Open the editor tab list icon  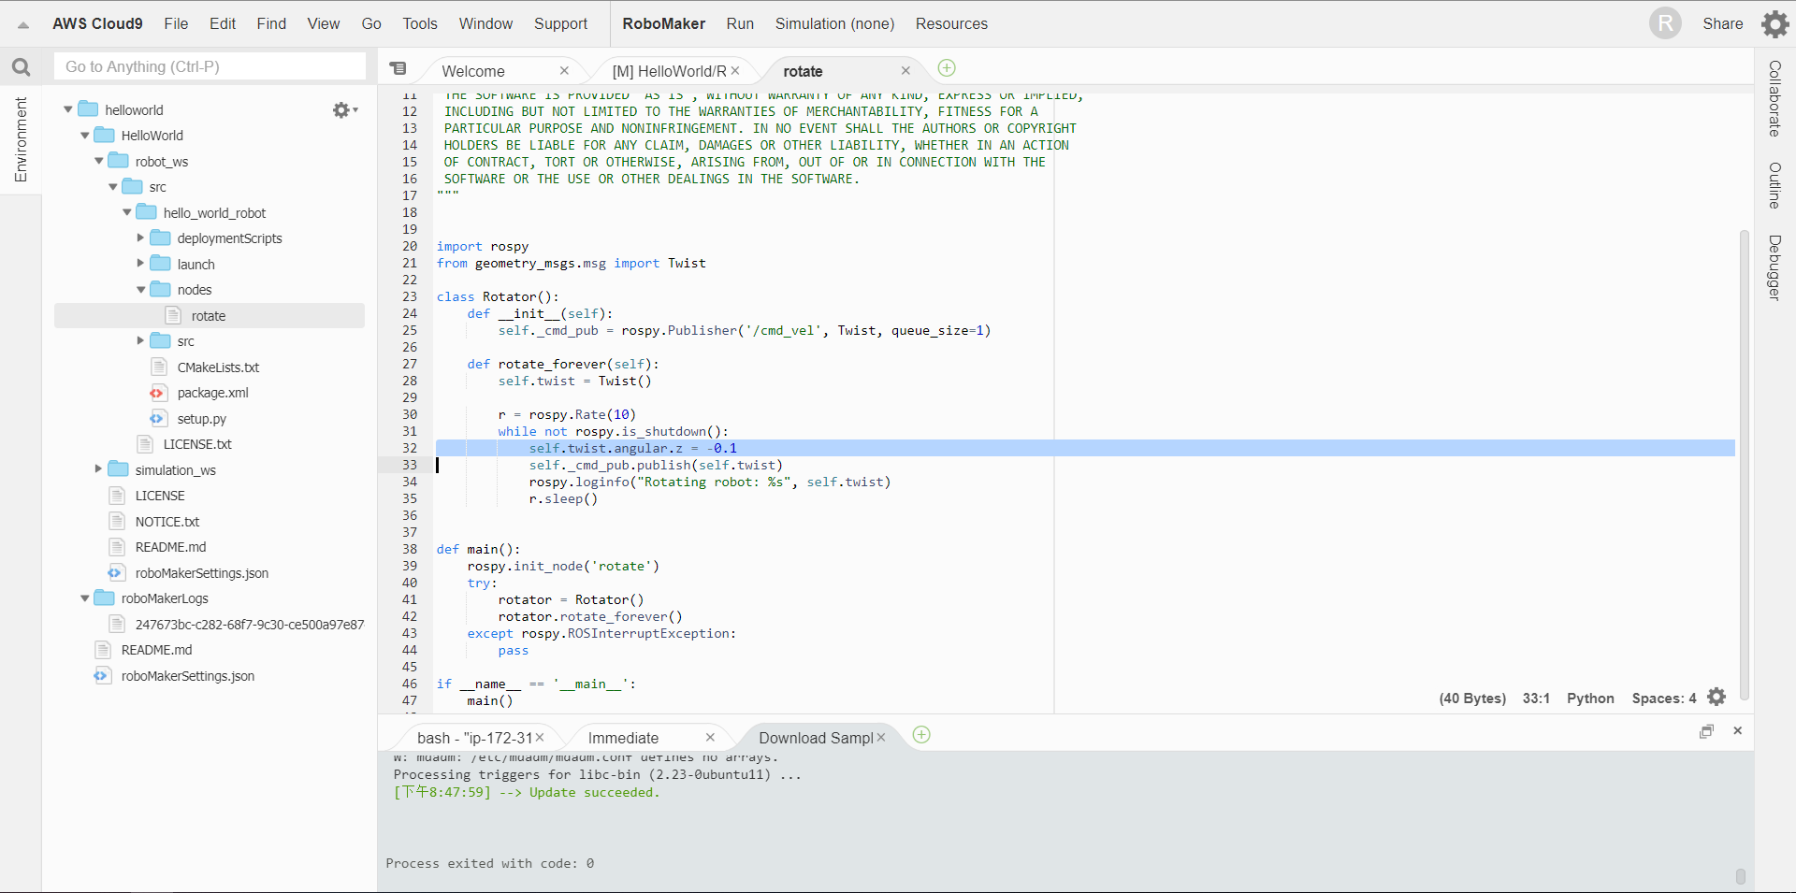(398, 68)
